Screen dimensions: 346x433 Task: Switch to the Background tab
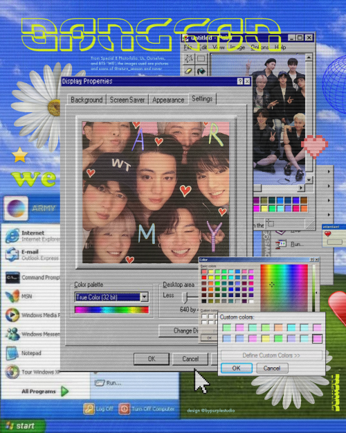86,100
